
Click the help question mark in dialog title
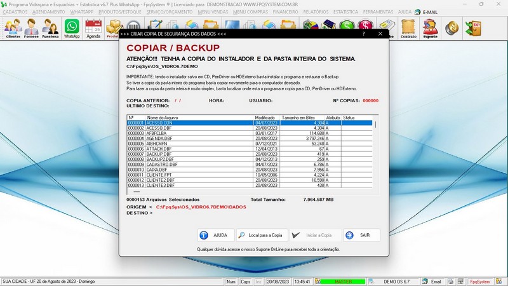(363, 34)
